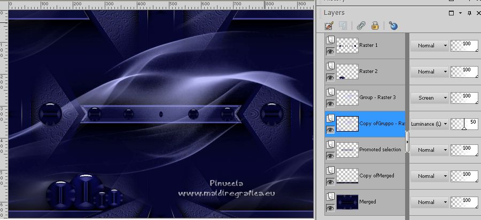Image resolution: width=481 pixels, height=220 pixels.
Task: Click the 50 opacity slider of Copy ofGruppo
Action: (464, 124)
